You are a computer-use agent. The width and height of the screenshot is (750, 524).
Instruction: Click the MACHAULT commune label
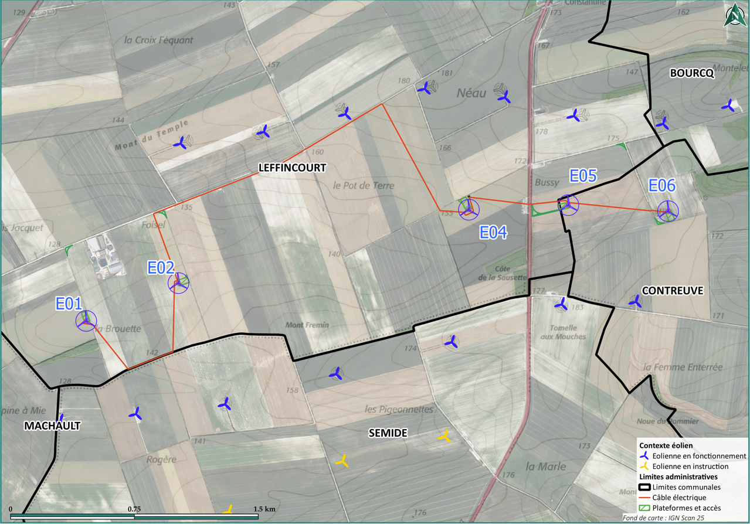click(x=52, y=426)
